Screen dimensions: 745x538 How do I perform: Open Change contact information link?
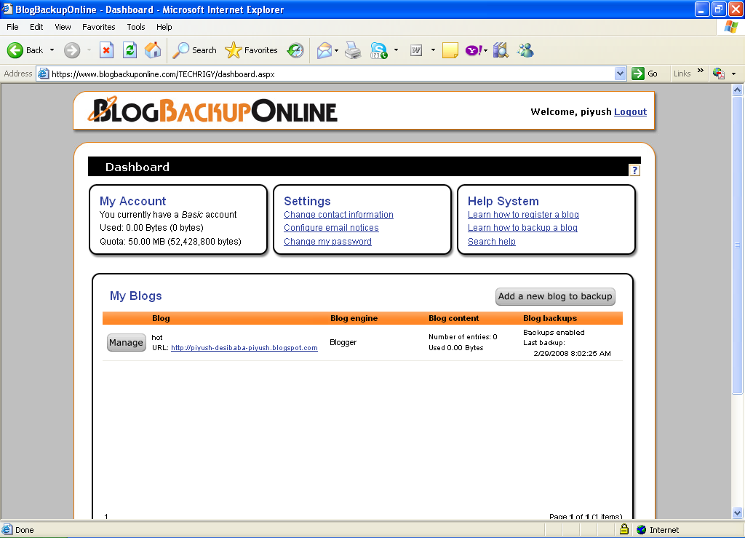point(339,215)
